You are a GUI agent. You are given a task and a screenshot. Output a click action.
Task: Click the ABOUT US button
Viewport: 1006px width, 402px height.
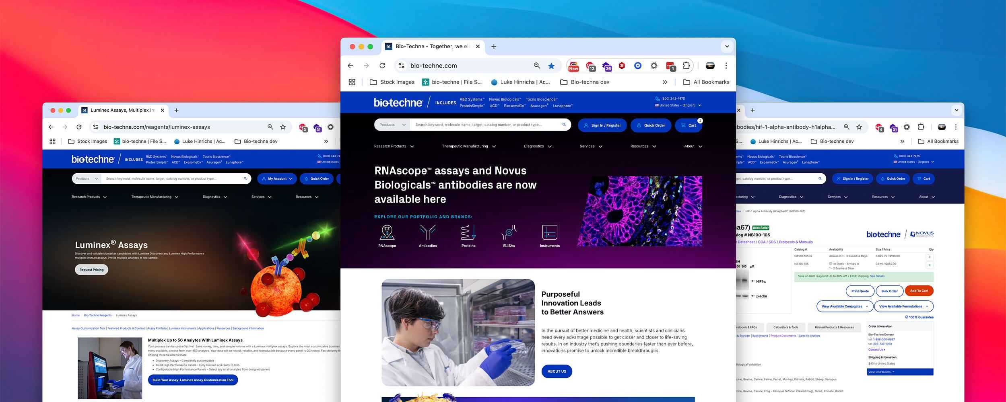[x=557, y=371]
